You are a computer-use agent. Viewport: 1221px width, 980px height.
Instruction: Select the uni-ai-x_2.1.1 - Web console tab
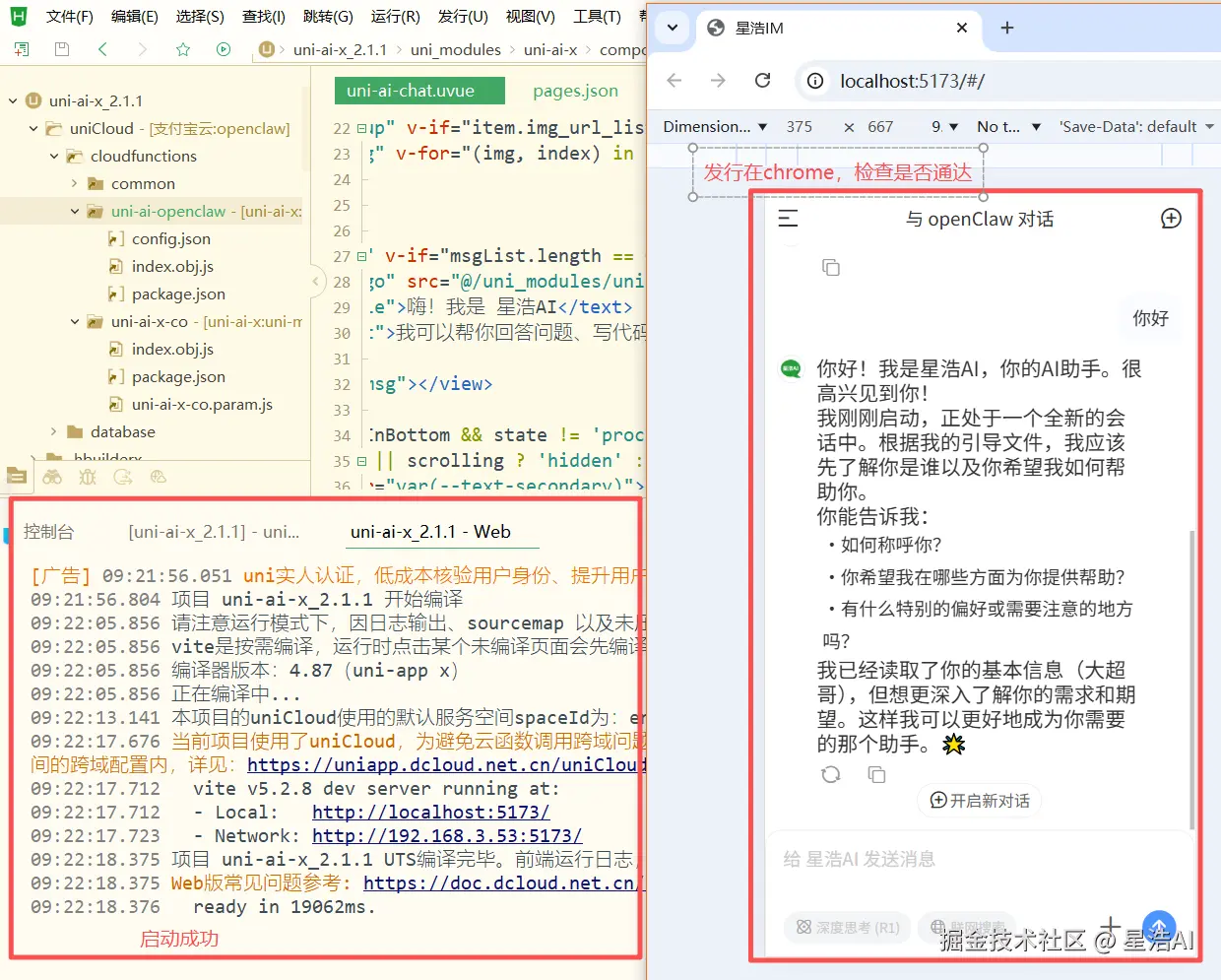pyautogui.click(x=430, y=532)
